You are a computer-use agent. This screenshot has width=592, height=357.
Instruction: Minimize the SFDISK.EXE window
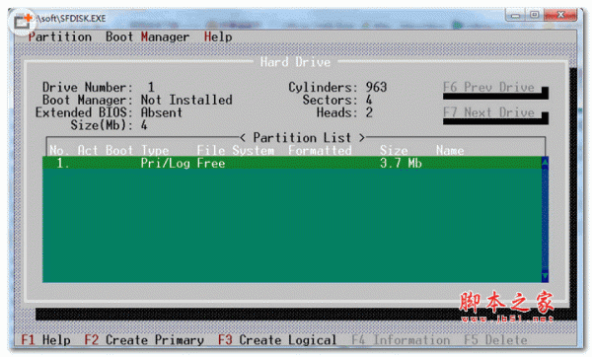[515, 15]
